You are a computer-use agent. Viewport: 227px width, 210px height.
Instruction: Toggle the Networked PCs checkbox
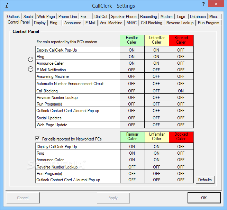pos(37,138)
